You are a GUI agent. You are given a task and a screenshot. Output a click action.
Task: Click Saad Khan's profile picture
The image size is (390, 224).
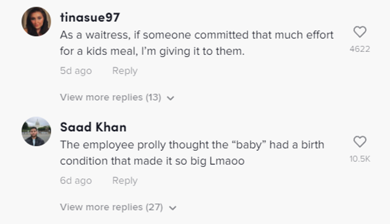pyautogui.click(x=36, y=131)
